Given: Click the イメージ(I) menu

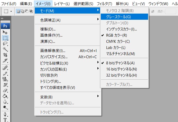Looking at the screenshot, I should click(43, 4).
